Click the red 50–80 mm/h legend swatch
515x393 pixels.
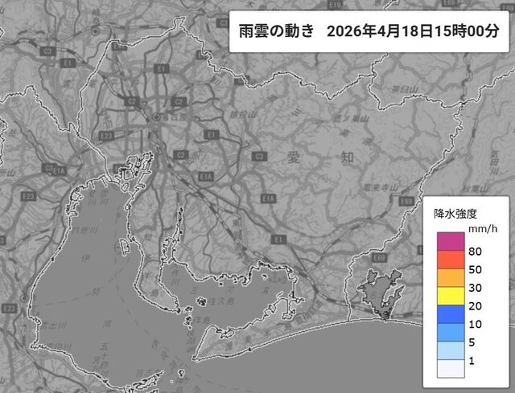pos(451,260)
